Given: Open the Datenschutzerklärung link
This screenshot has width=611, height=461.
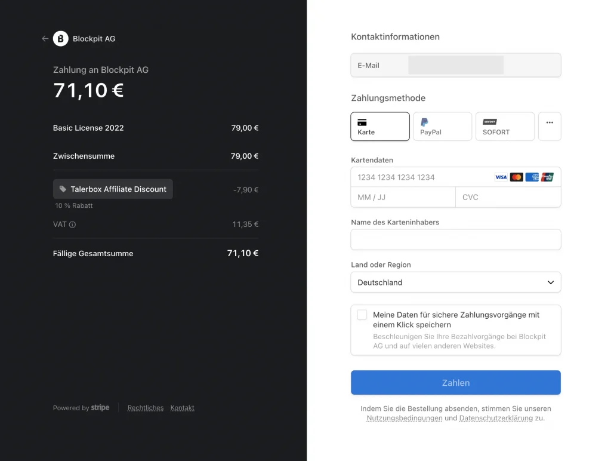Looking at the screenshot, I should click(496, 419).
